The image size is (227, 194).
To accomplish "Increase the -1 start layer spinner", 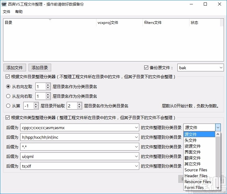I will 36,104.
